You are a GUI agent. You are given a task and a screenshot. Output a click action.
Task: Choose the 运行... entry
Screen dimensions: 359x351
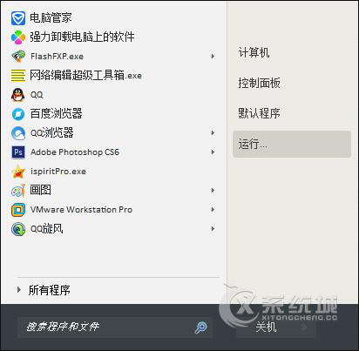pos(292,144)
